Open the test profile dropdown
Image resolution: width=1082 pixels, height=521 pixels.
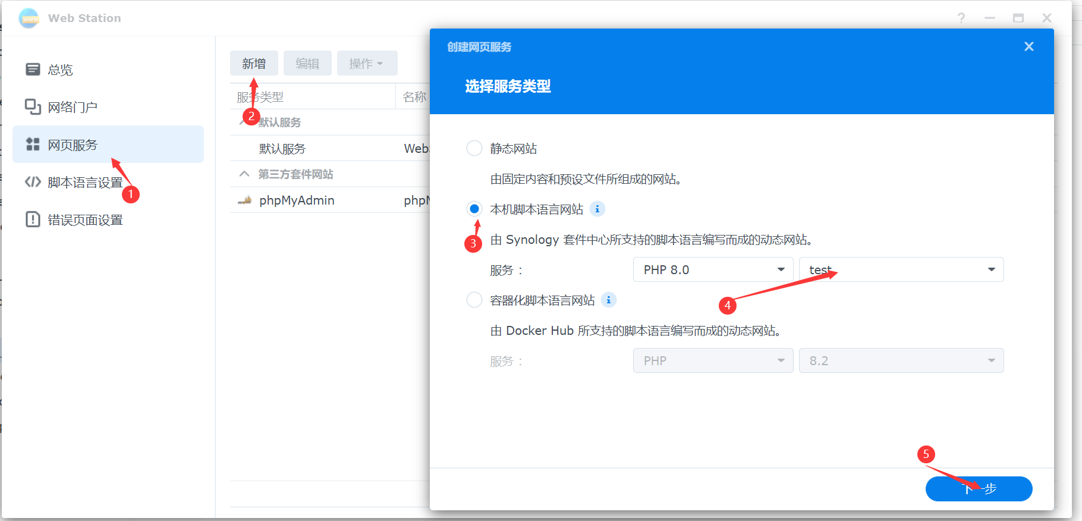tap(901, 269)
